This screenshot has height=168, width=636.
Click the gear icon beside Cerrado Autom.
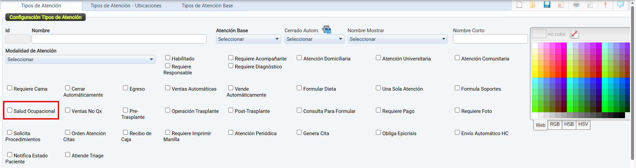click(327, 30)
